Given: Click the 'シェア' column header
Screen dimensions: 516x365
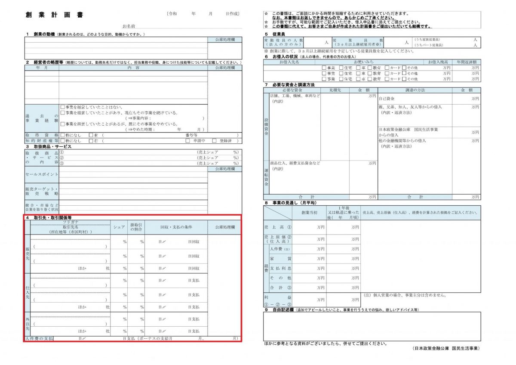Looking at the screenshot, I should point(119,227).
